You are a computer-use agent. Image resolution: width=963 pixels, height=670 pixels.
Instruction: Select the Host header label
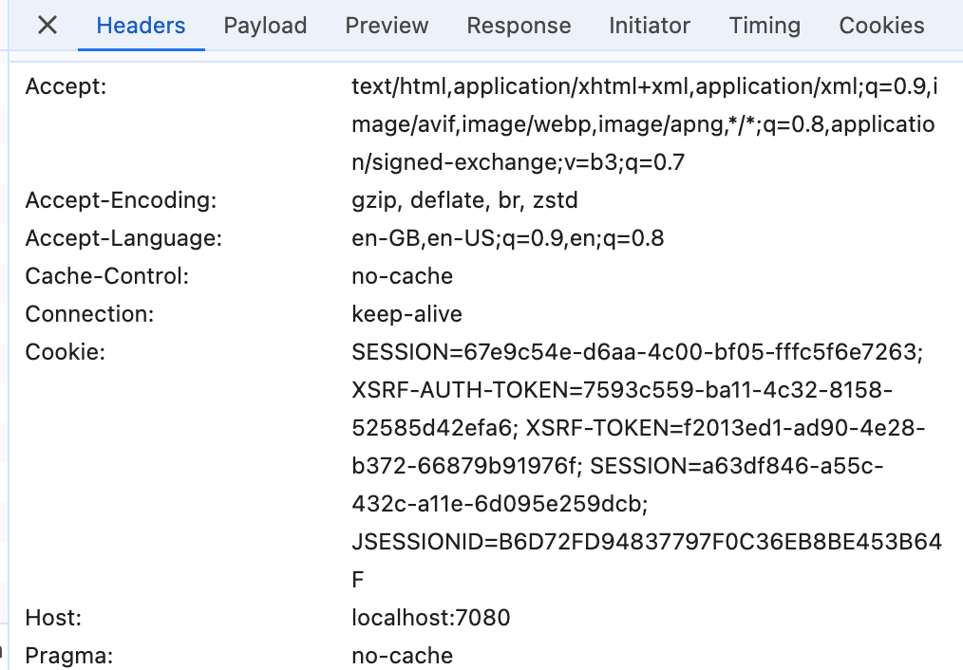[53, 618]
